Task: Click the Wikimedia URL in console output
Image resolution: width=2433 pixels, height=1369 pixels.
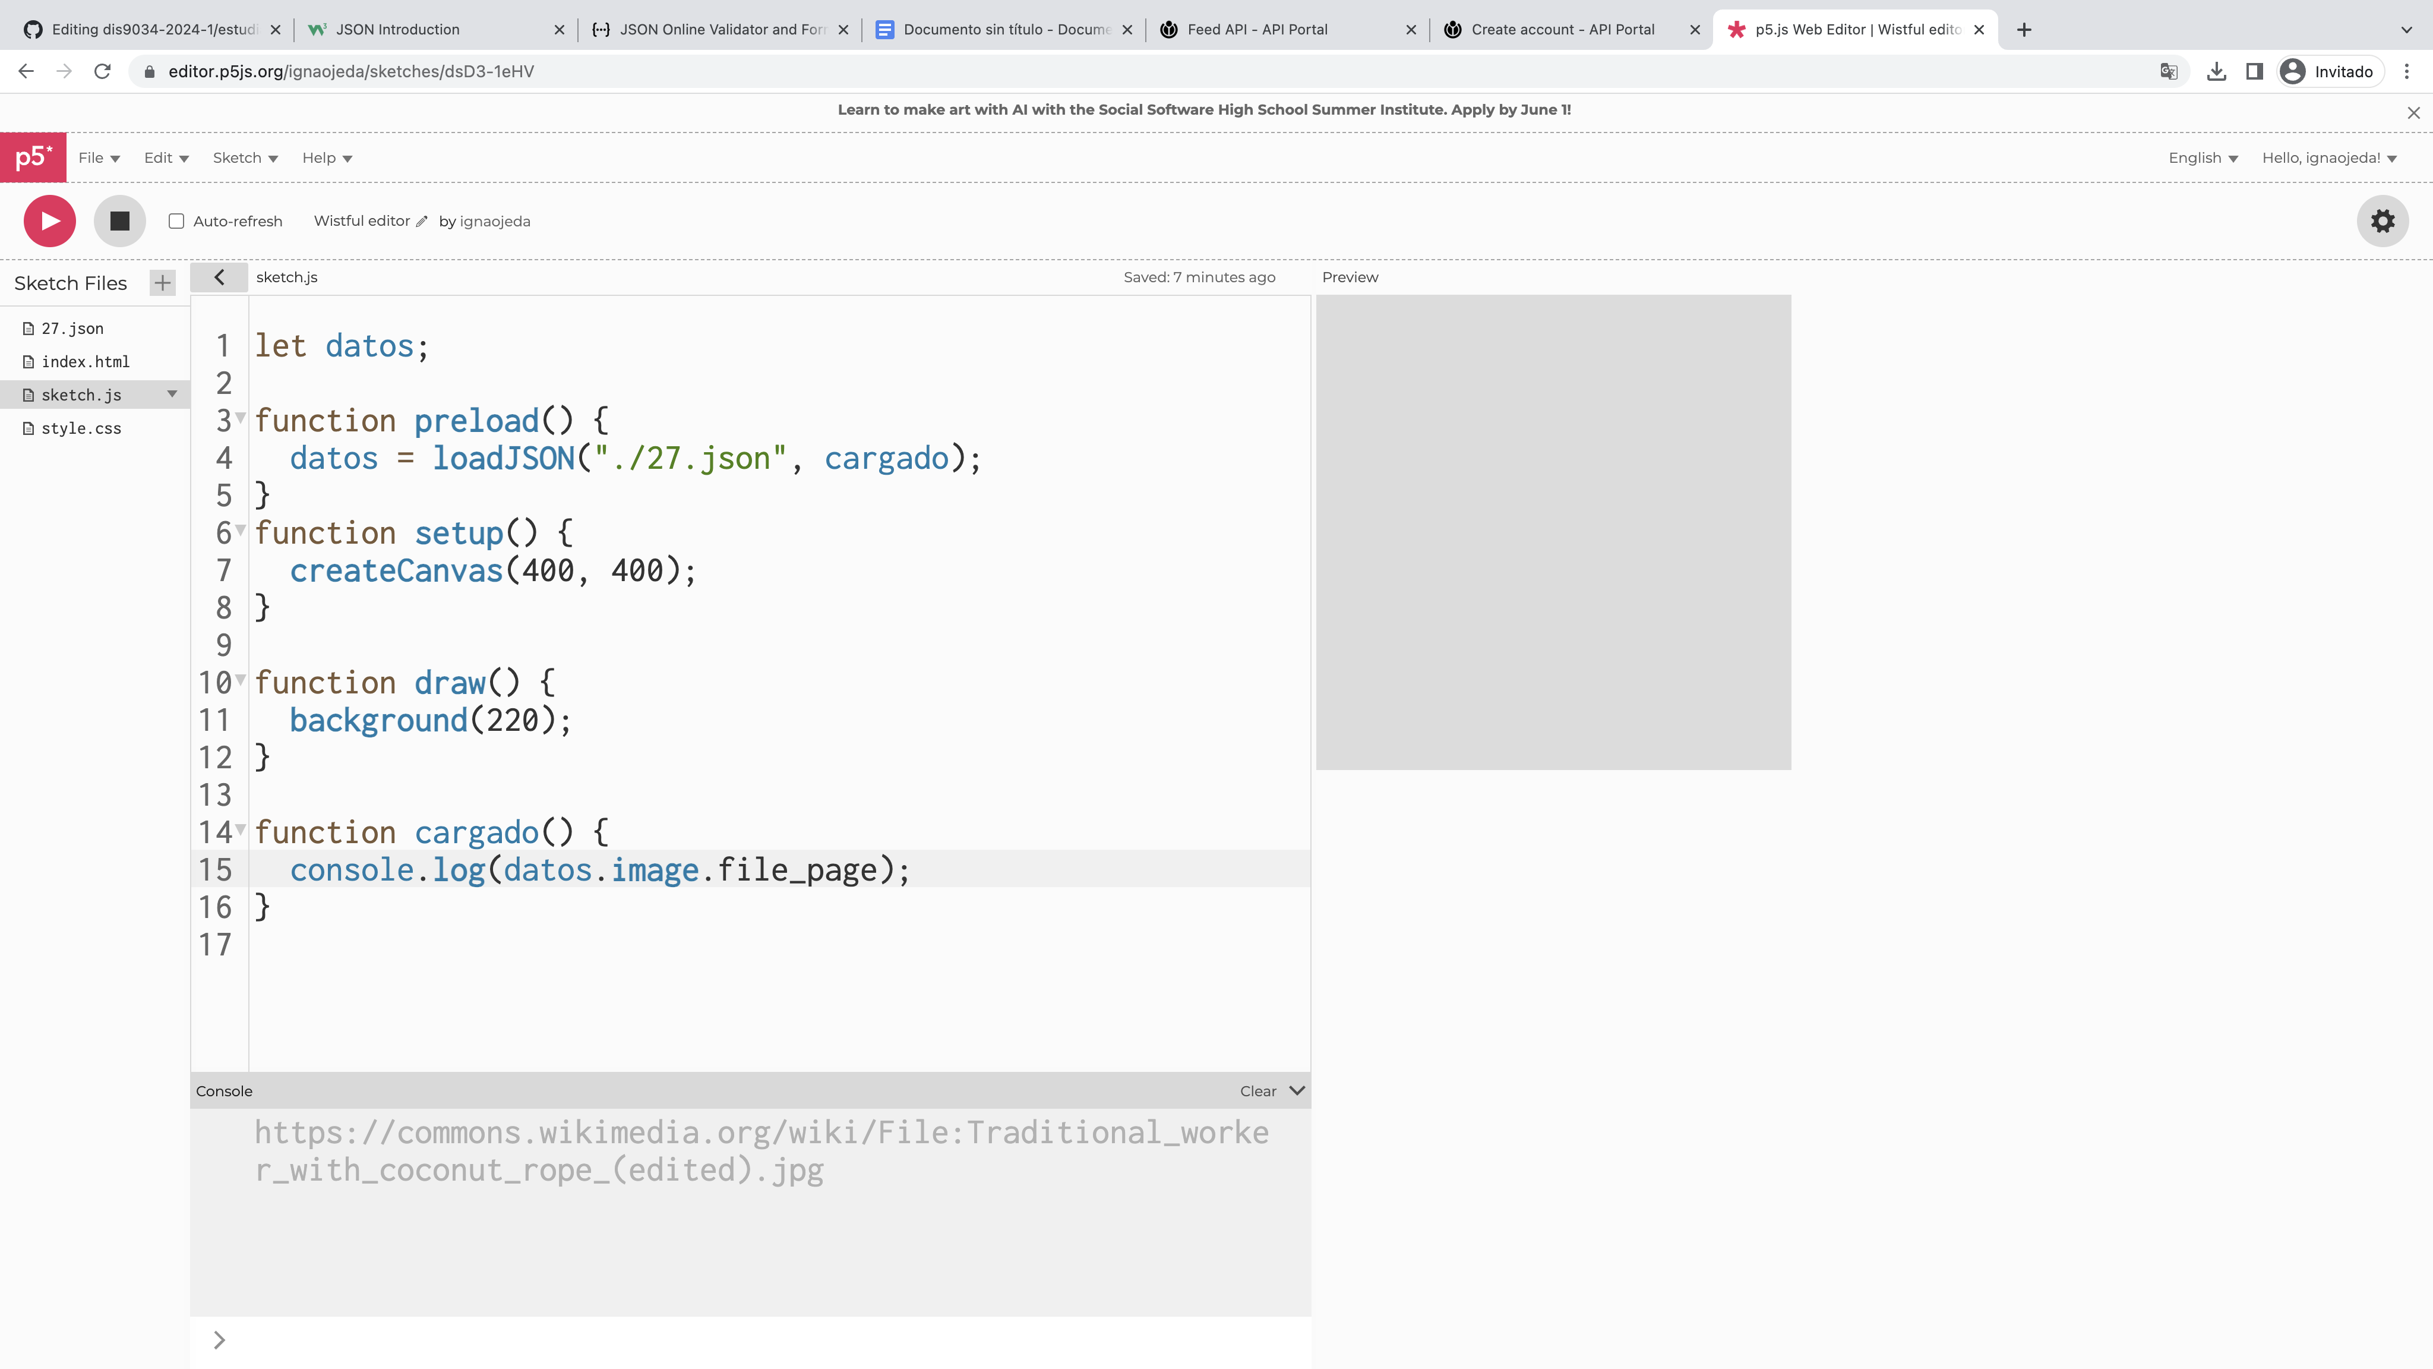Action: (x=762, y=1151)
